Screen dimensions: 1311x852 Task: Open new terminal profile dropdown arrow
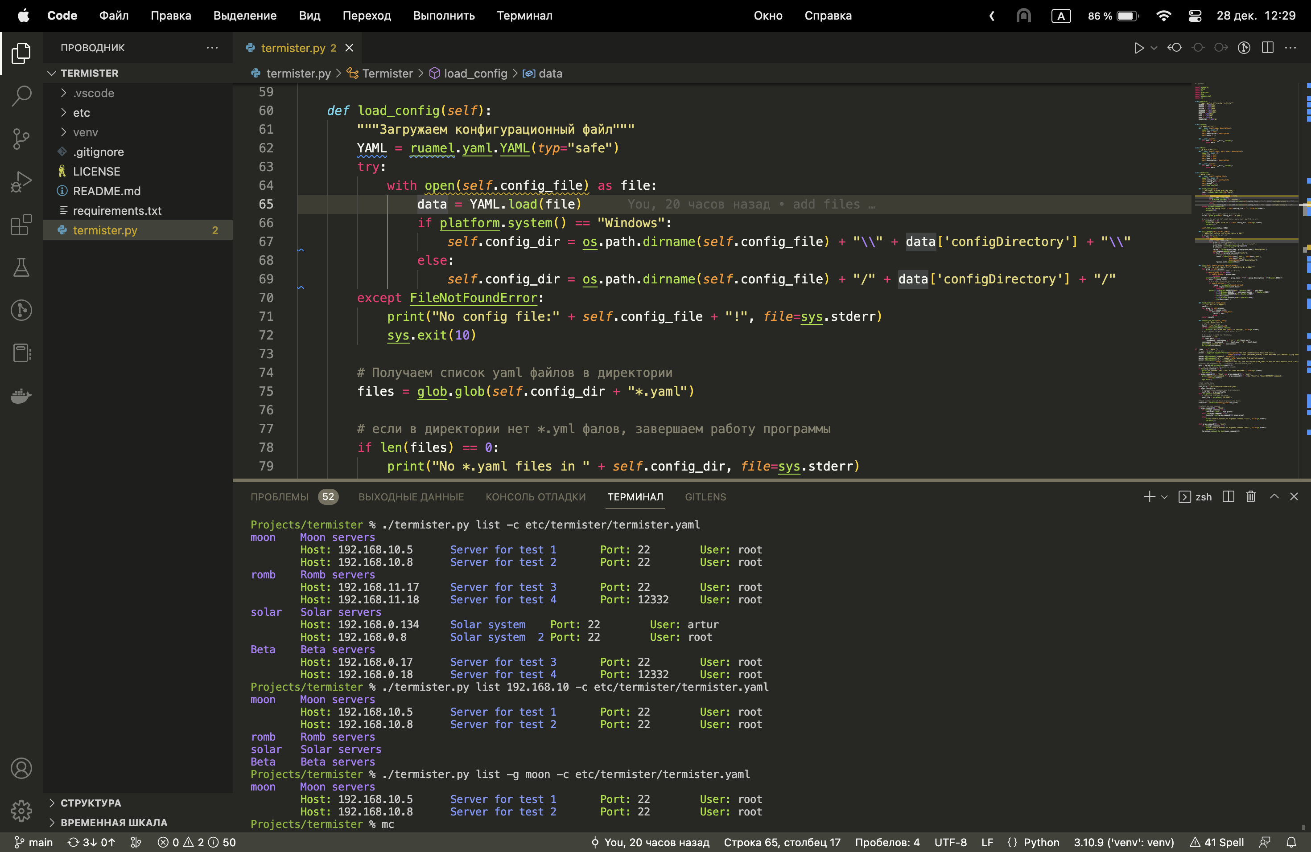[x=1164, y=497]
